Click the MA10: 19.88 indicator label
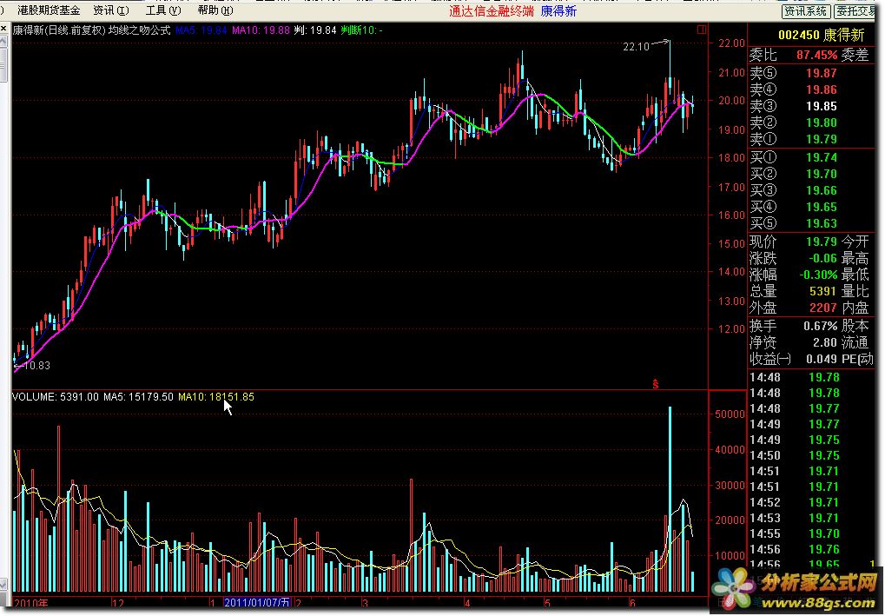The height and width of the screenshot is (616, 885). [x=261, y=30]
